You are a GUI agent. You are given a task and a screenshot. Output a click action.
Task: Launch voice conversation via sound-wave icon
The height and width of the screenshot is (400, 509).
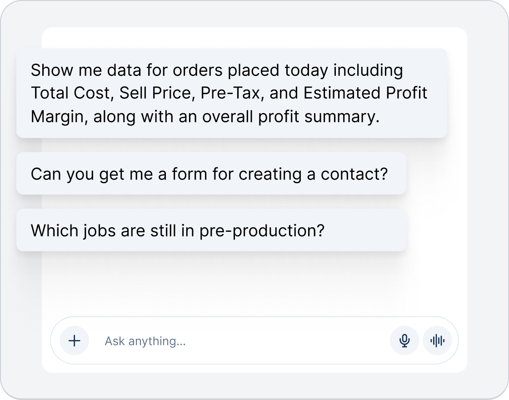[x=437, y=340]
